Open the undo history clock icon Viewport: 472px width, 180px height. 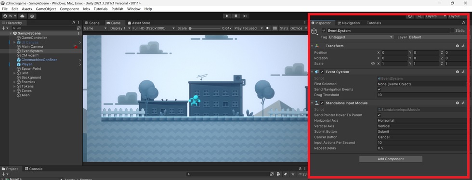(x=410, y=16)
